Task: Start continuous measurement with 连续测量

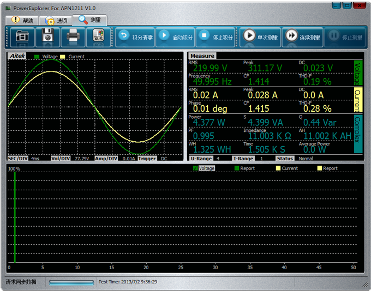Action: [x=302, y=37]
